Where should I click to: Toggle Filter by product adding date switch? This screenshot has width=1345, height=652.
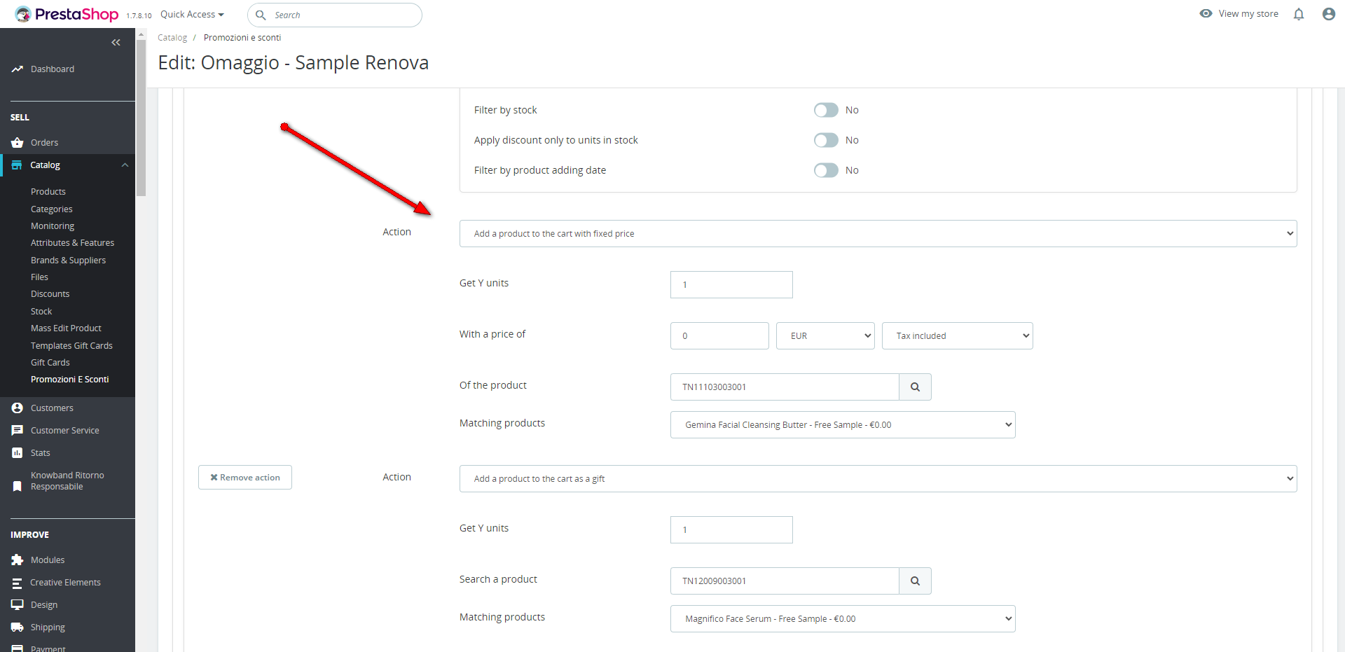point(826,170)
